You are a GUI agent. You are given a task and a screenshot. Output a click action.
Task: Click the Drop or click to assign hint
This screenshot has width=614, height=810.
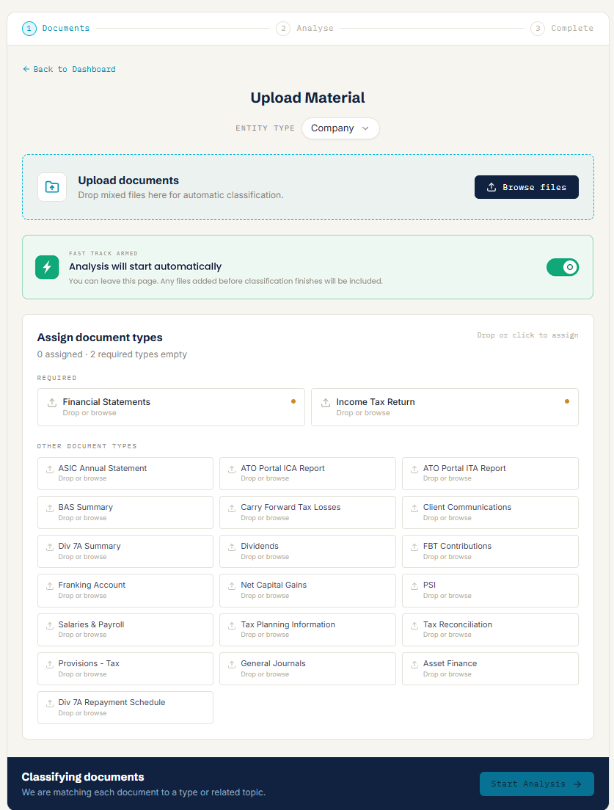click(527, 335)
